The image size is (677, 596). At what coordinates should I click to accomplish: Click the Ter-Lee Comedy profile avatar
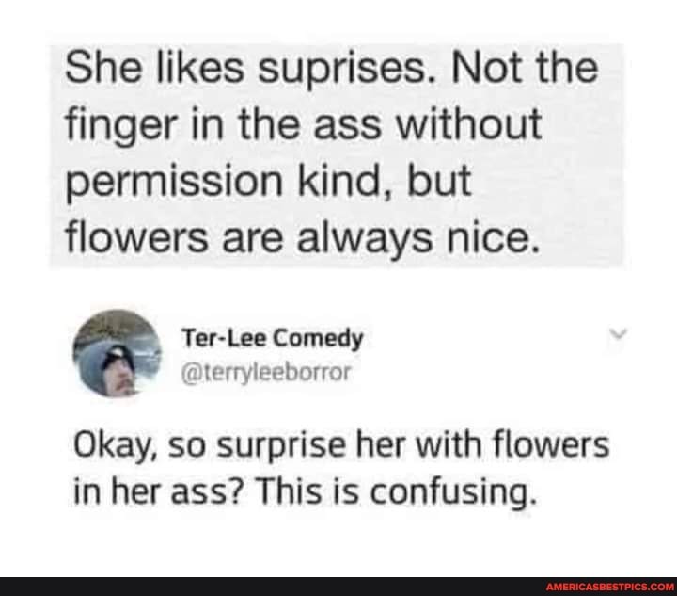[116, 354]
